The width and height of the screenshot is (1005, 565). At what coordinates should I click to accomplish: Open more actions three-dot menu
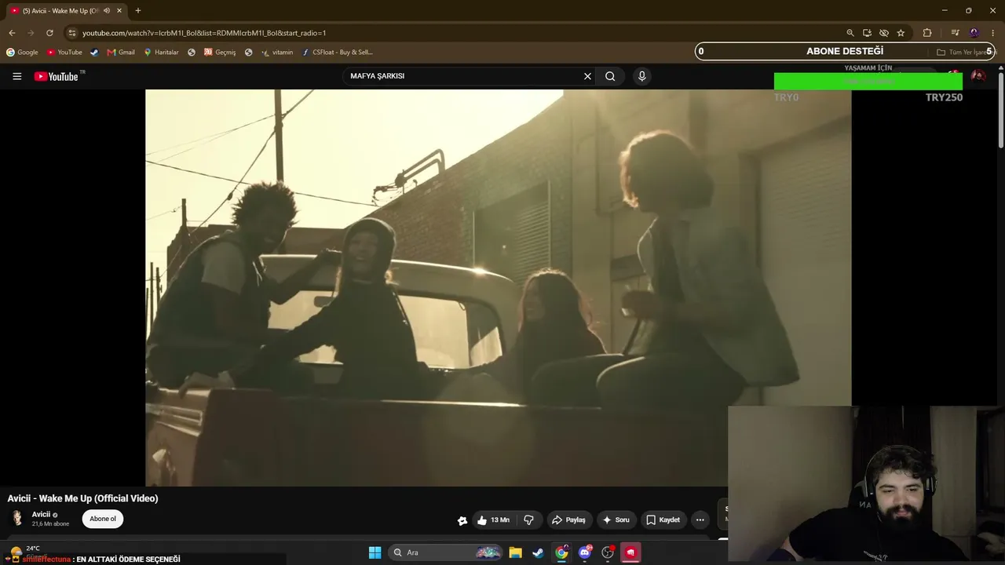tap(700, 519)
